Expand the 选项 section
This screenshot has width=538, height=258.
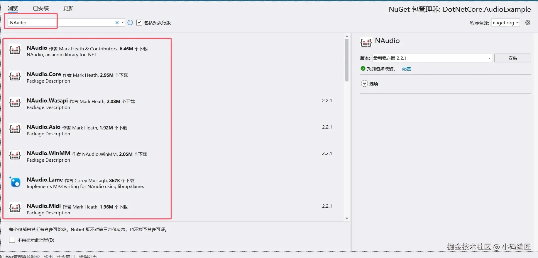pyautogui.click(x=364, y=83)
